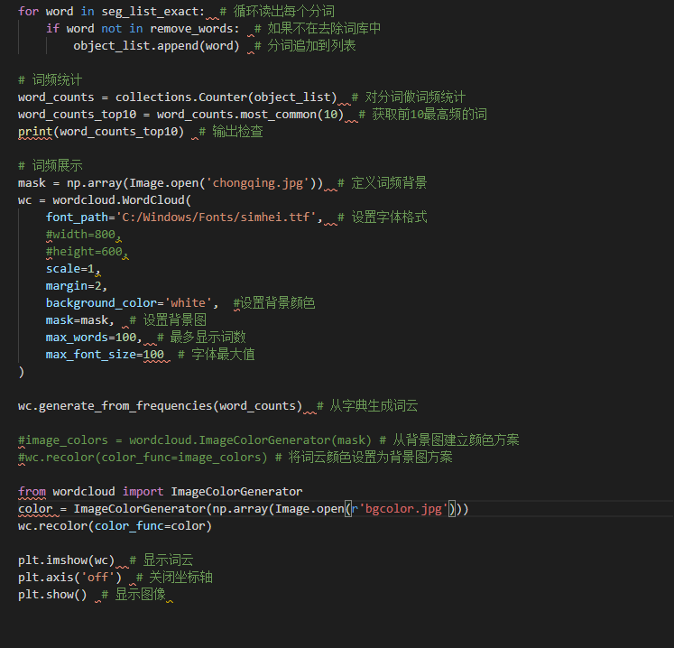Click the '# 从字典生成词云' comment
Image resolution: width=674 pixels, height=648 pixels.
pyautogui.click(x=367, y=406)
